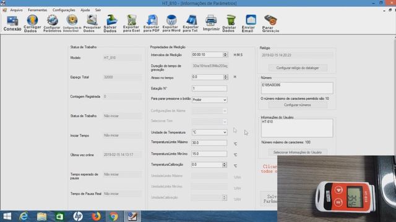Click Espaço Total value 32000

[123, 77]
